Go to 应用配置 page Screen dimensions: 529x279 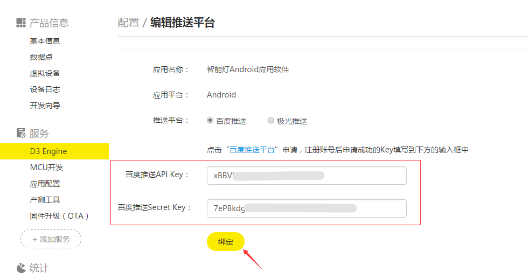45,184
